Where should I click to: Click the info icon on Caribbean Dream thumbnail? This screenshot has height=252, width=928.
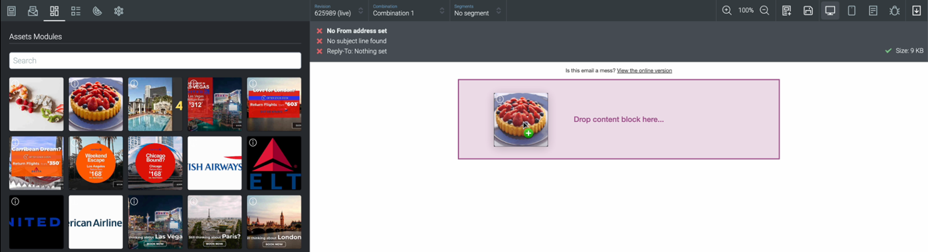point(15,143)
